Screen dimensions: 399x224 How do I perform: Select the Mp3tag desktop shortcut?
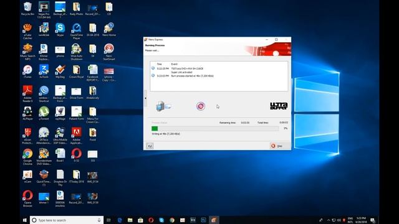pyautogui.click(x=60, y=72)
